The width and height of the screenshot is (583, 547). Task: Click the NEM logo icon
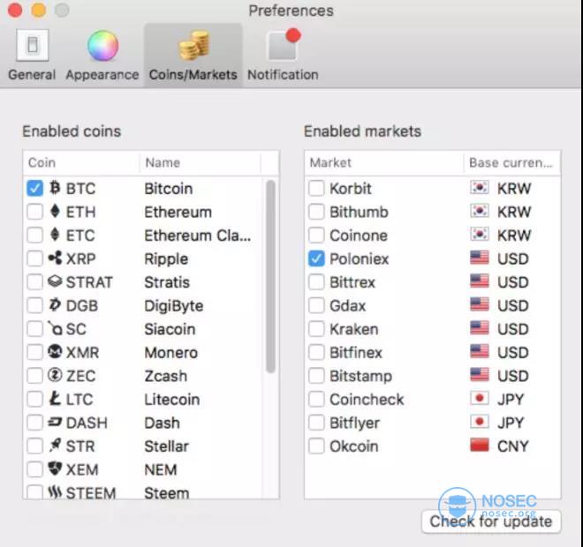(x=55, y=468)
